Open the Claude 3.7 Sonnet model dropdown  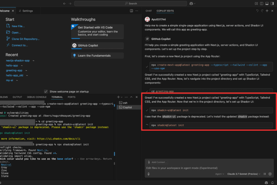243,174
